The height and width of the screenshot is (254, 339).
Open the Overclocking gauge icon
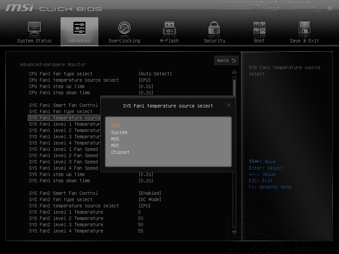tap(124, 28)
